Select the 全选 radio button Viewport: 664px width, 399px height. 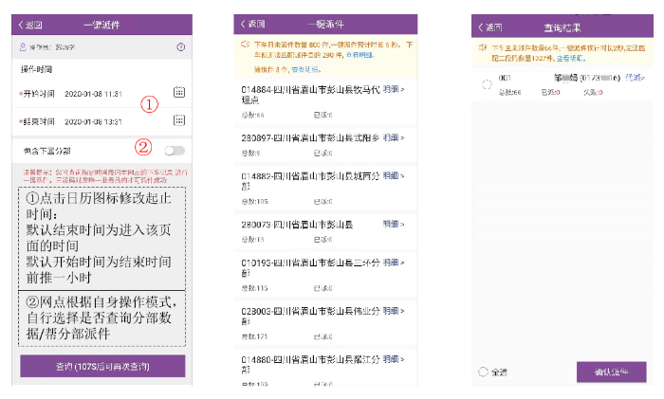pyautogui.click(x=484, y=372)
